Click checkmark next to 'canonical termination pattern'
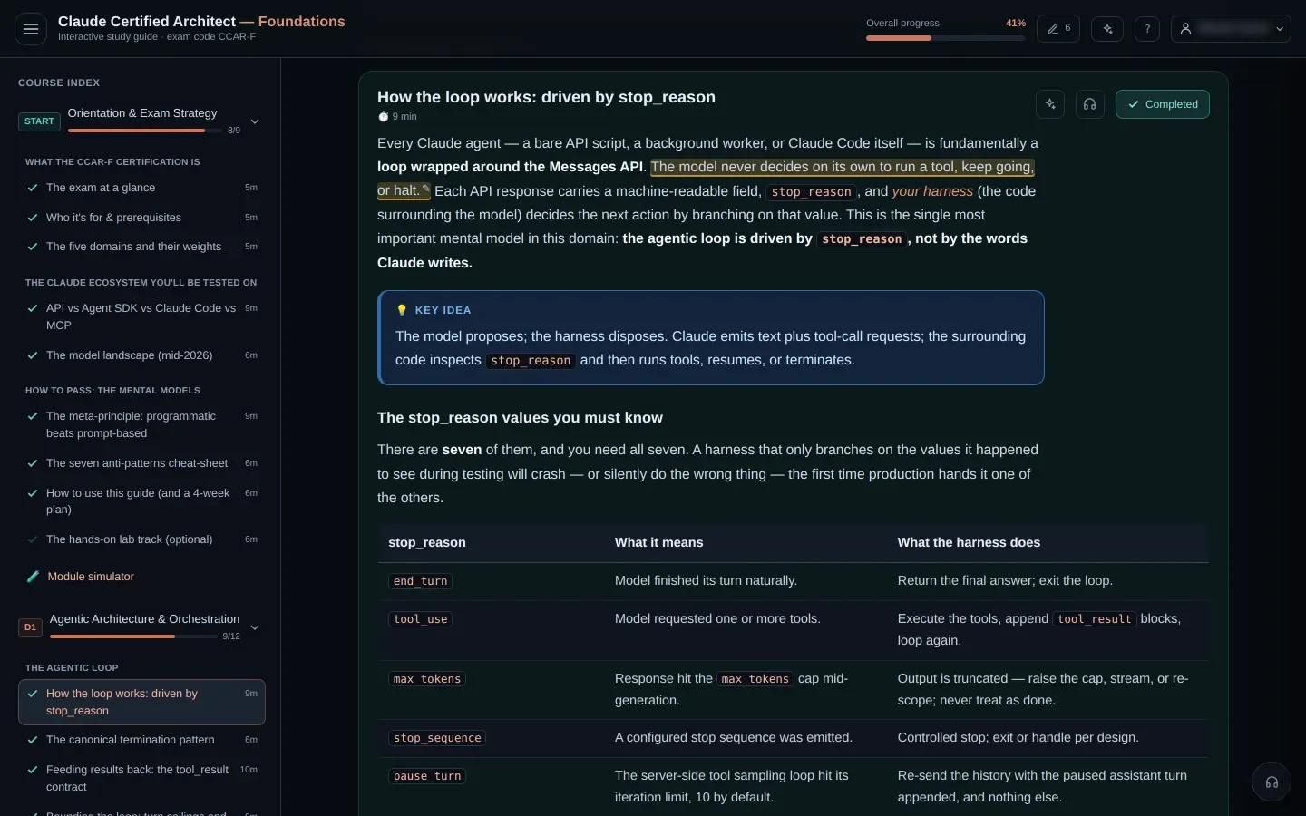 pos(33,740)
